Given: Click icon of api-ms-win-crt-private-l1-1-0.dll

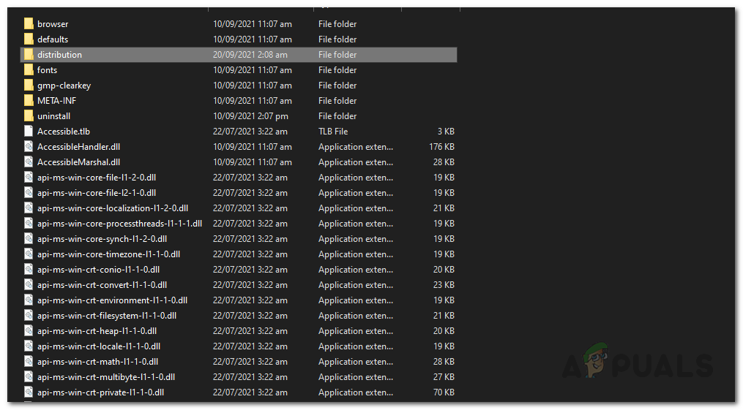Looking at the screenshot, I should point(29,392).
